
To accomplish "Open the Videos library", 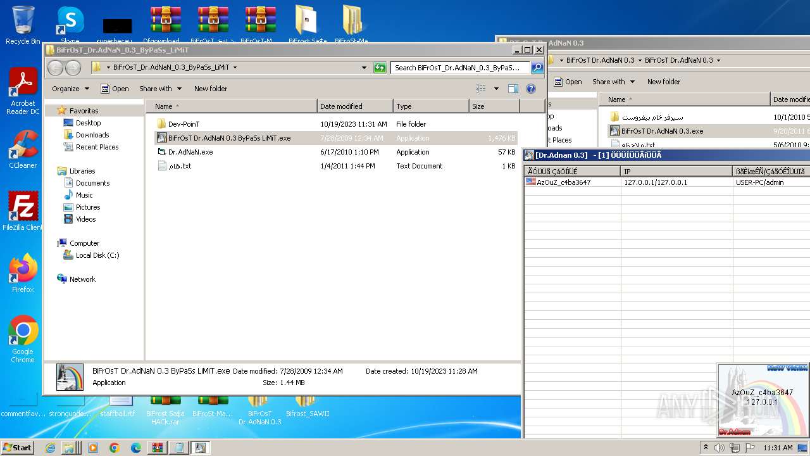I will pos(85,219).
